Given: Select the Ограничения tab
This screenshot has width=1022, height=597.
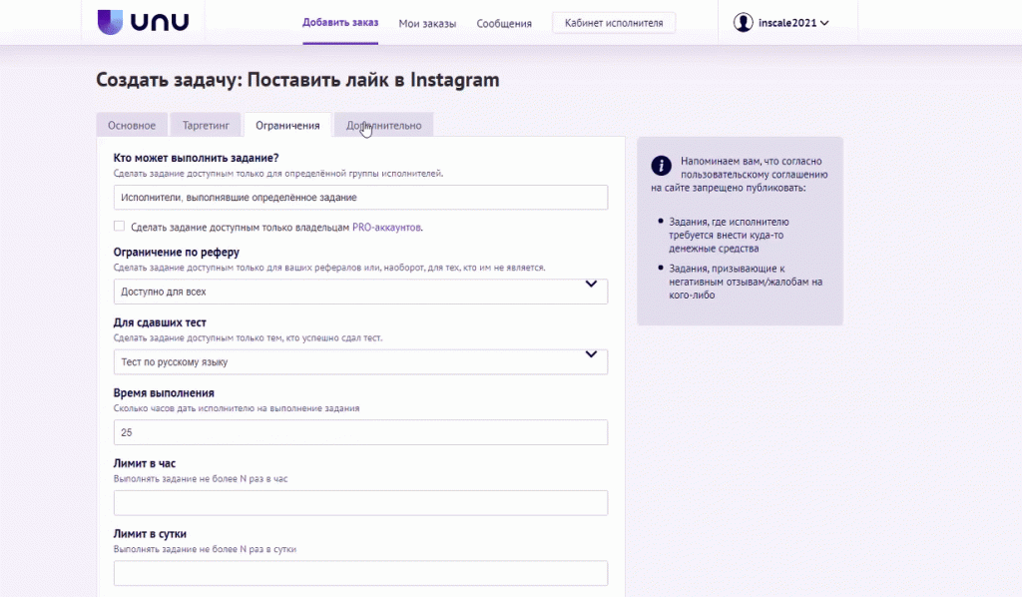Looking at the screenshot, I should [287, 126].
